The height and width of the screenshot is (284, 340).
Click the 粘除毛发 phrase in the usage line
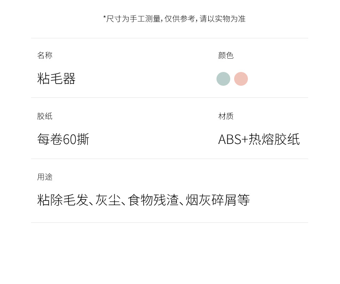tap(62, 200)
